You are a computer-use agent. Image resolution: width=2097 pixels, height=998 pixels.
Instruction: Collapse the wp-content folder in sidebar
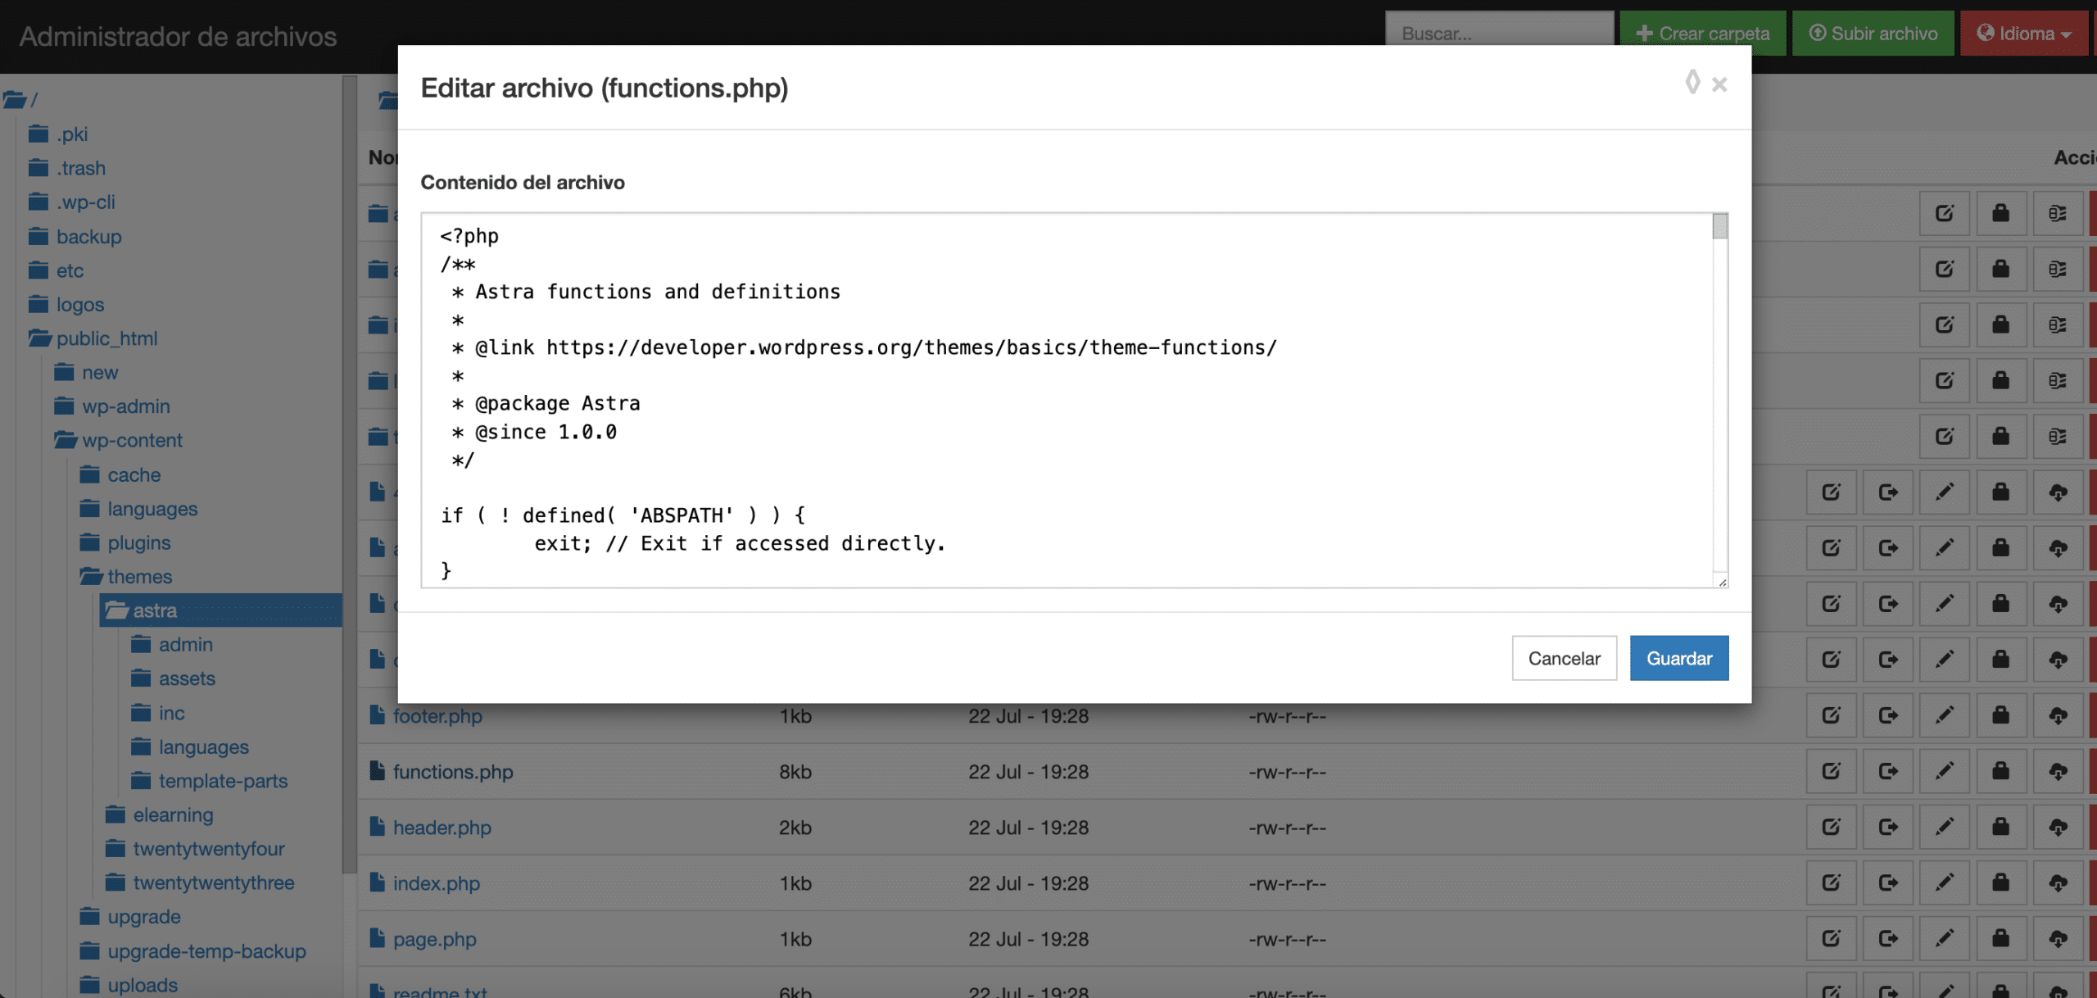coord(131,440)
